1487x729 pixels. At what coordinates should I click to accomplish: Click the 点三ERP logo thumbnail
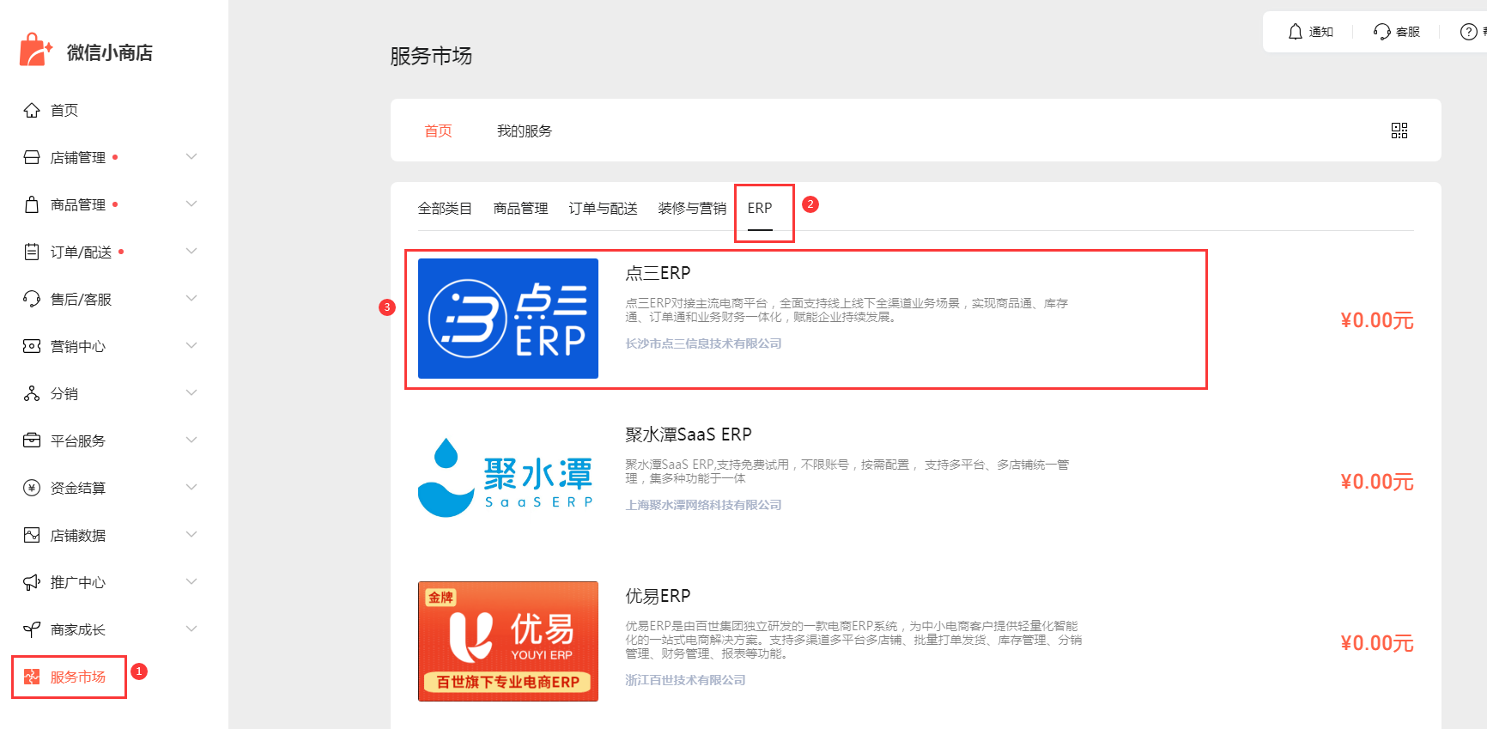click(508, 319)
